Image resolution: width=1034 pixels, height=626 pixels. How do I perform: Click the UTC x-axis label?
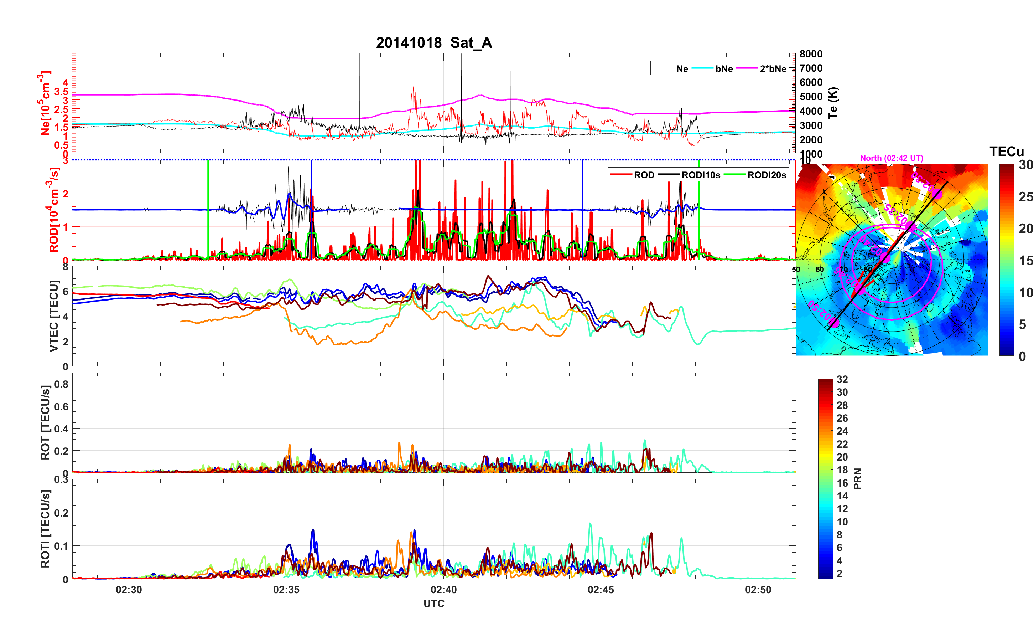point(433,603)
